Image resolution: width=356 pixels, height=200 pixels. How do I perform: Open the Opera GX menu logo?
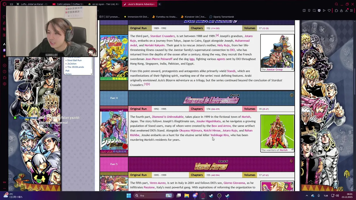[x=4, y=4]
